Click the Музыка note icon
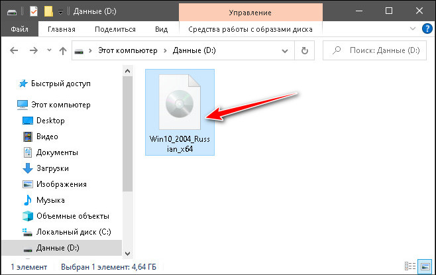The width and height of the screenshot is (436, 275). coord(28,200)
